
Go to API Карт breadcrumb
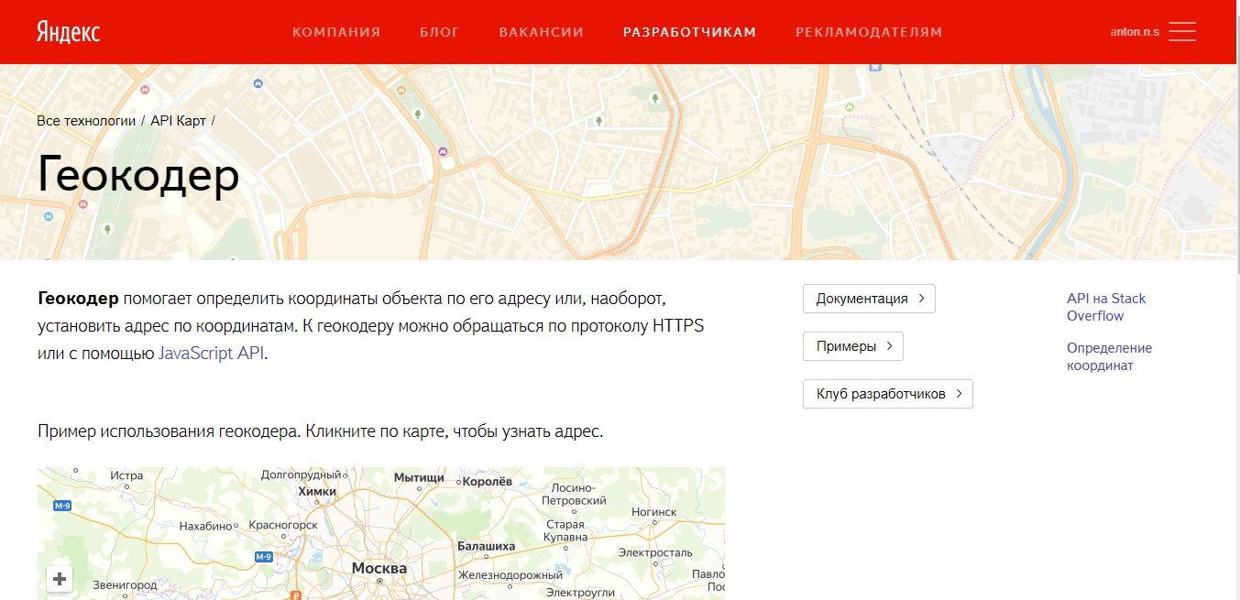178,121
